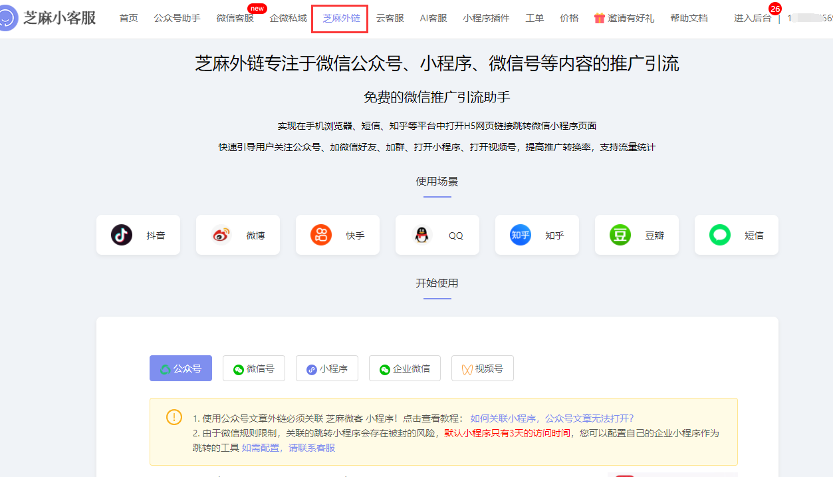833x477 pixels.
Task: Click the 抖音 TikTok icon
Action: [122, 235]
